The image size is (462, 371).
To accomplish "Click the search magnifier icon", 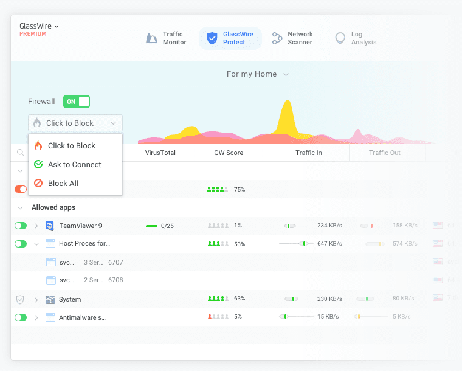I will pyautogui.click(x=20, y=153).
